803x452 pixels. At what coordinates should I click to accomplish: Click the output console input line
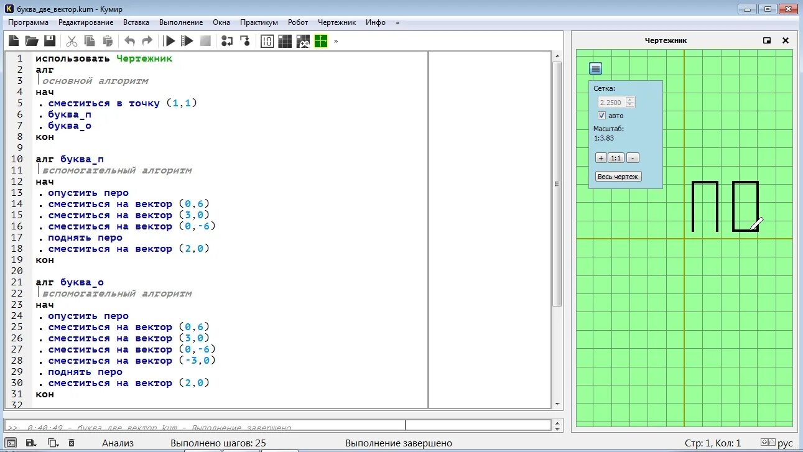[x=277, y=426]
